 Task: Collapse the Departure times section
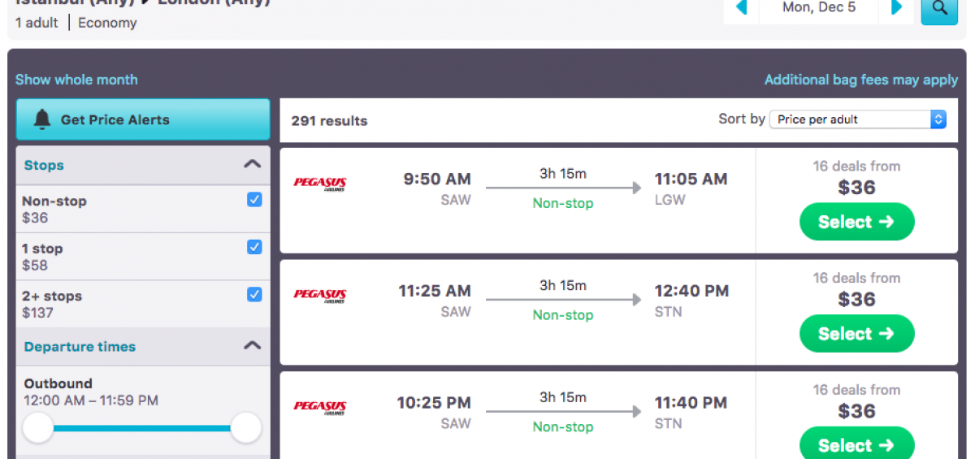click(x=253, y=345)
